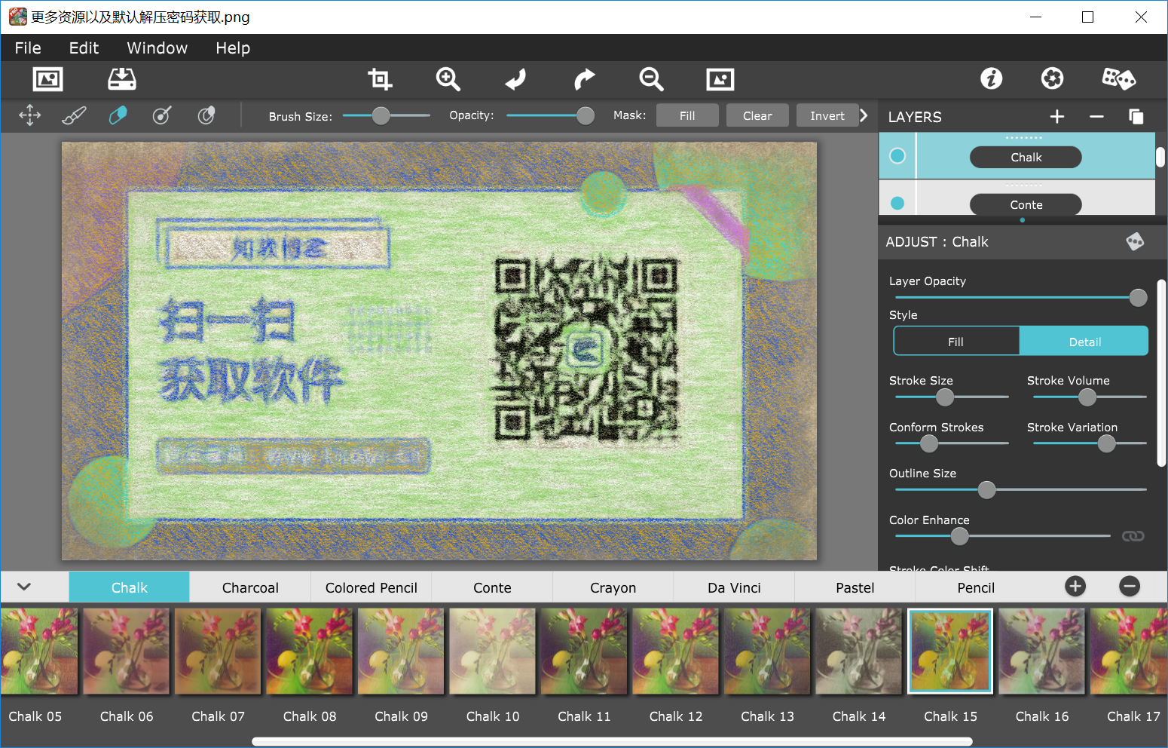The width and height of the screenshot is (1168, 748).
Task: Select the highlighted eraser mask tool
Action: click(118, 115)
